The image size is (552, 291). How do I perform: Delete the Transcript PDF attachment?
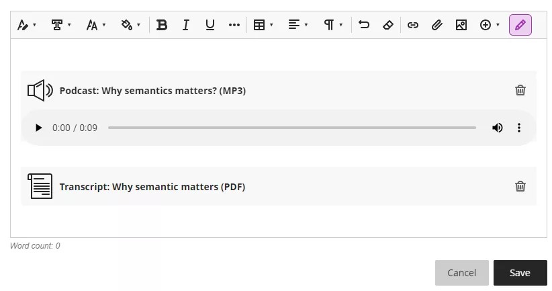tap(520, 186)
